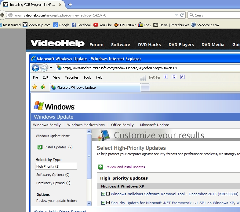The height and width of the screenshot is (212, 240).
Task: Open the Home | Photobucket bookmark
Action: (x=171, y=25)
